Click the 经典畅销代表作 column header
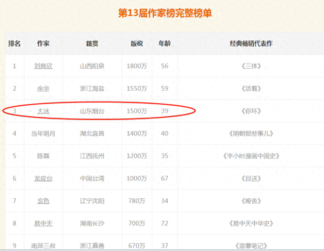Image resolution: width=324 pixels, height=251 pixels. 251,43
